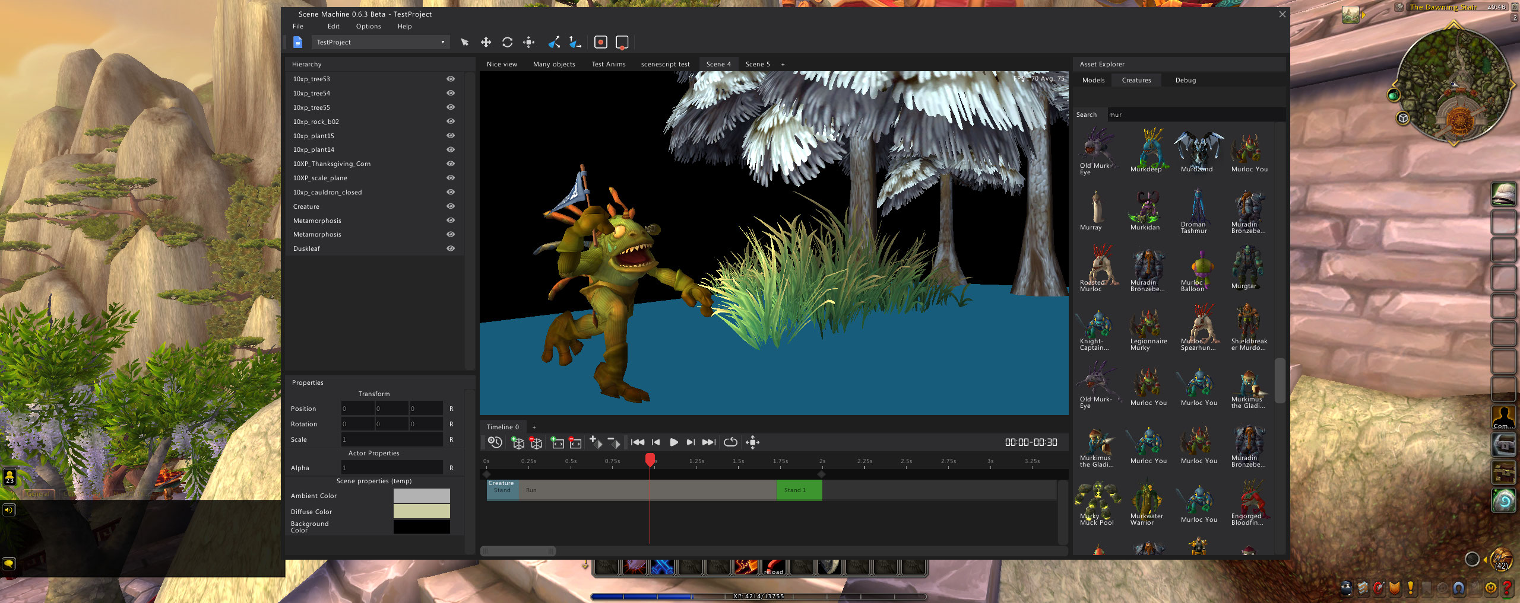Open the Creatures tab in Asset Explorer
Screen dimensions: 1520x603
[1136, 80]
